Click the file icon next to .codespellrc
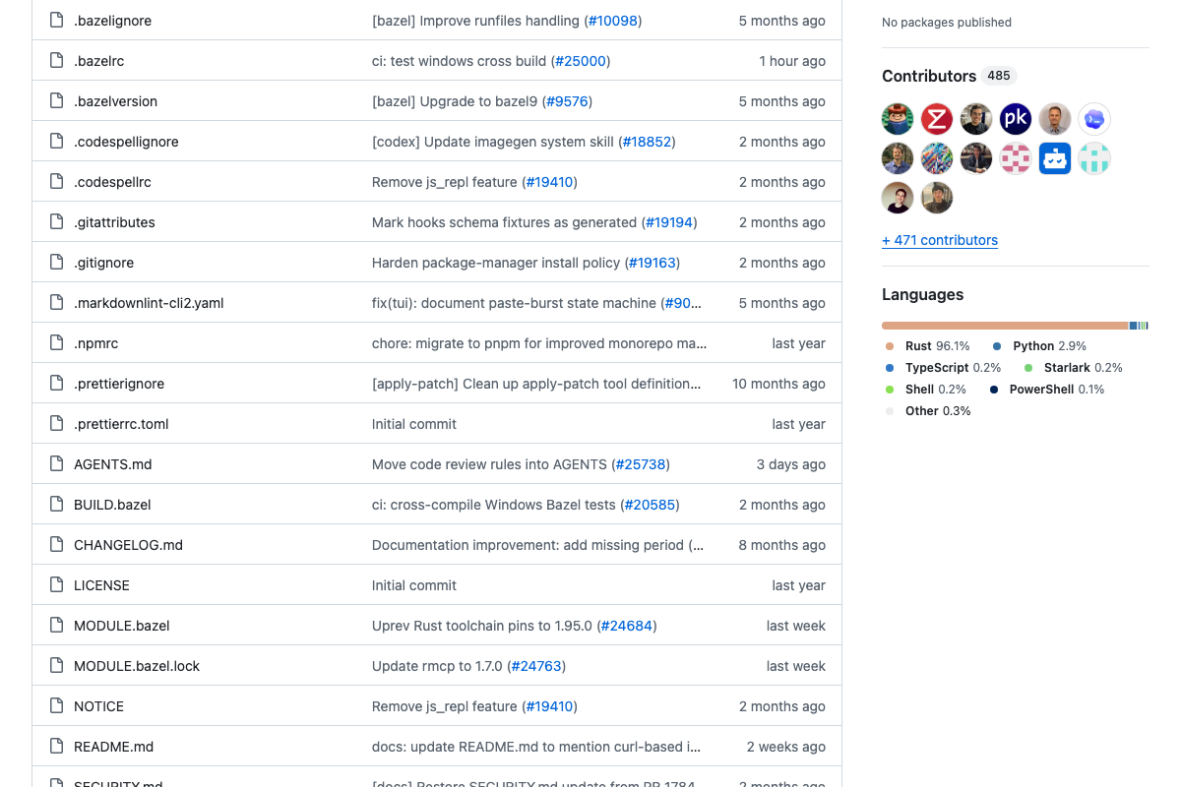The width and height of the screenshot is (1181, 787). [x=56, y=182]
